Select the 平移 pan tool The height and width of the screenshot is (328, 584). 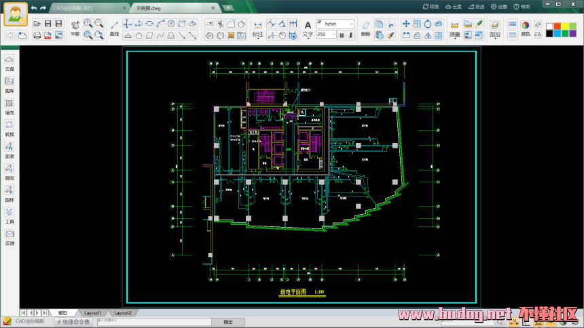tap(75, 28)
